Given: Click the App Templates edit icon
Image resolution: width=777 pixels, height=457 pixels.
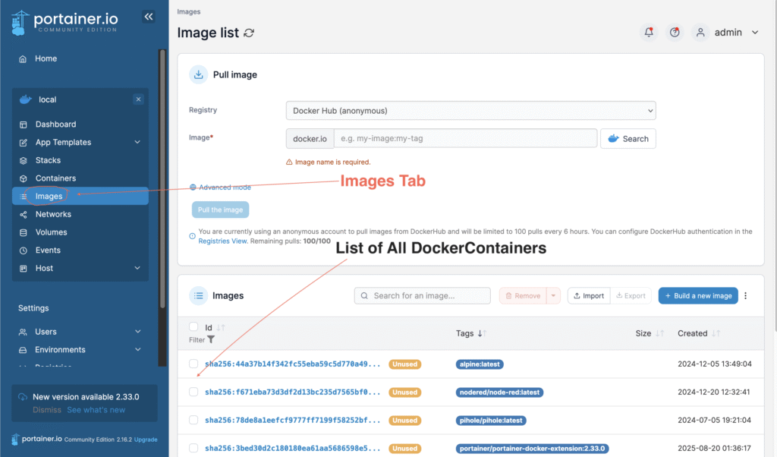Looking at the screenshot, I should tap(24, 143).
